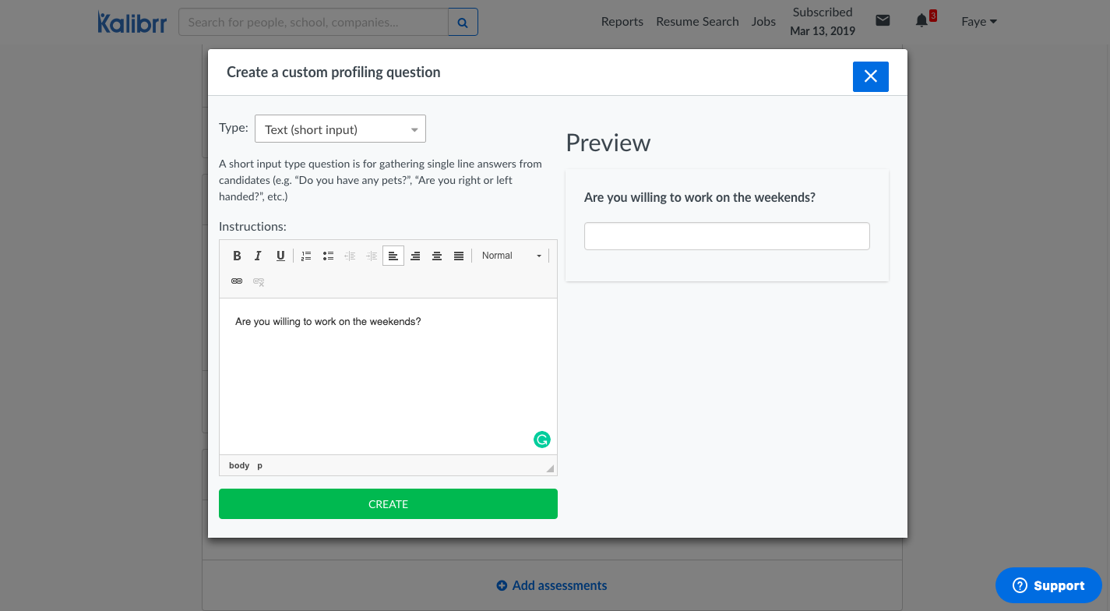This screenshot has width=1110, height=611.
Task: Open the Resume Search page
Action: (697, 22)
